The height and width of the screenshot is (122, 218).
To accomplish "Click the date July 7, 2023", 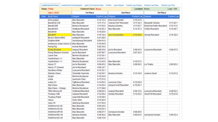I will pyautogui.click(x=54, y=13).
